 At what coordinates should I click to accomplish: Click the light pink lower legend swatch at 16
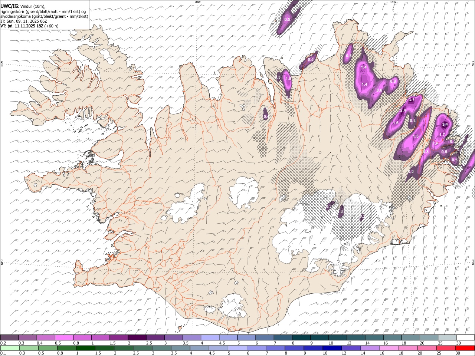[389, 348]
